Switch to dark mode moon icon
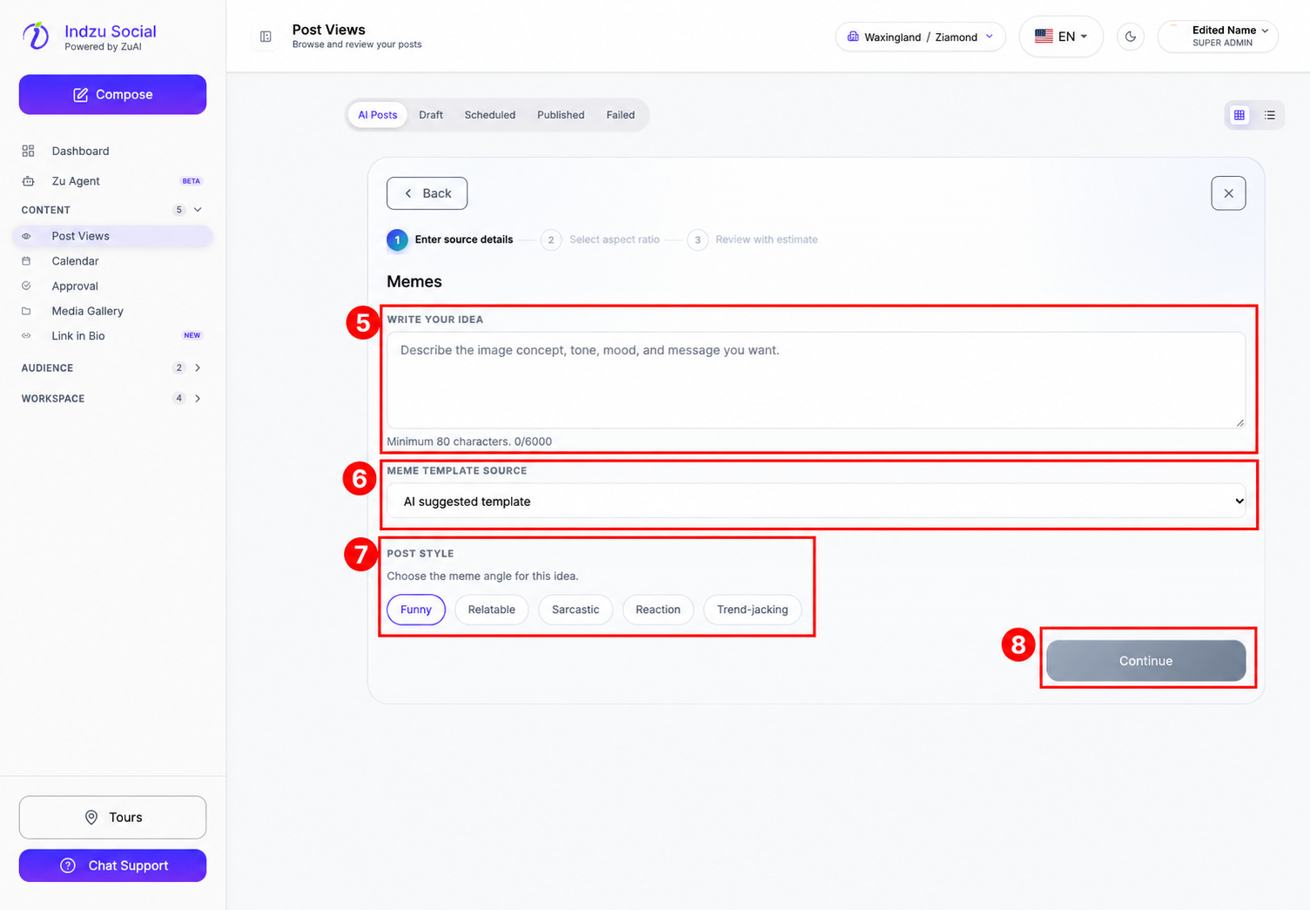The image size is (1310, 910). click(1130, 37)
